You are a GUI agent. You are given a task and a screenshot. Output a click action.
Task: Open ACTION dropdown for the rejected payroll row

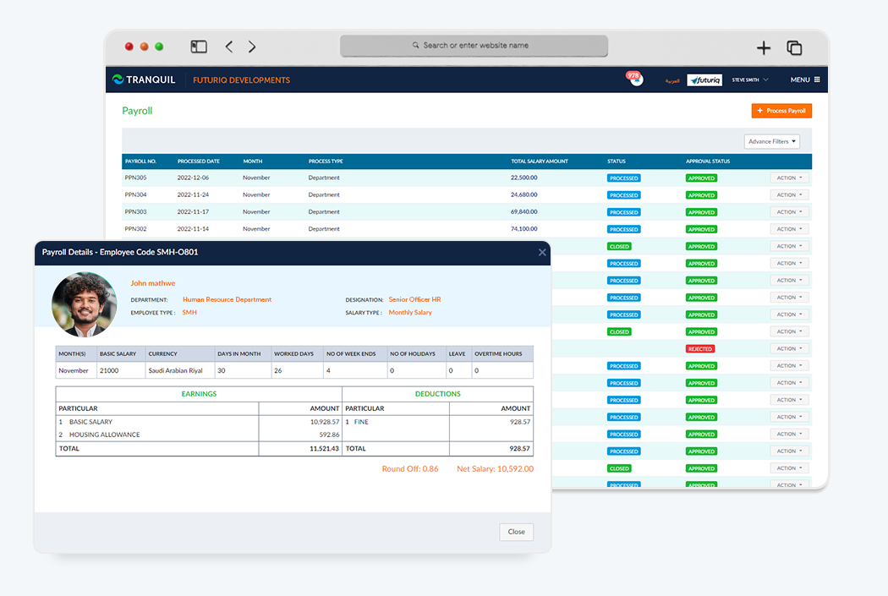coord(789,348)
